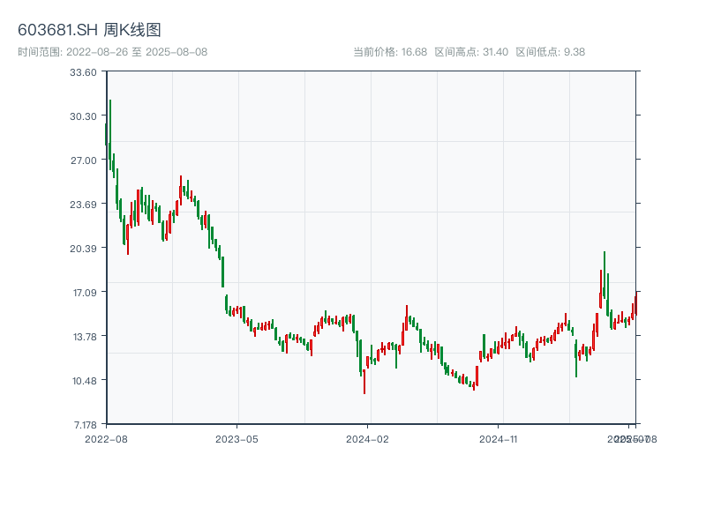Click the 当前价格 16.68 label

coord(390,52)
